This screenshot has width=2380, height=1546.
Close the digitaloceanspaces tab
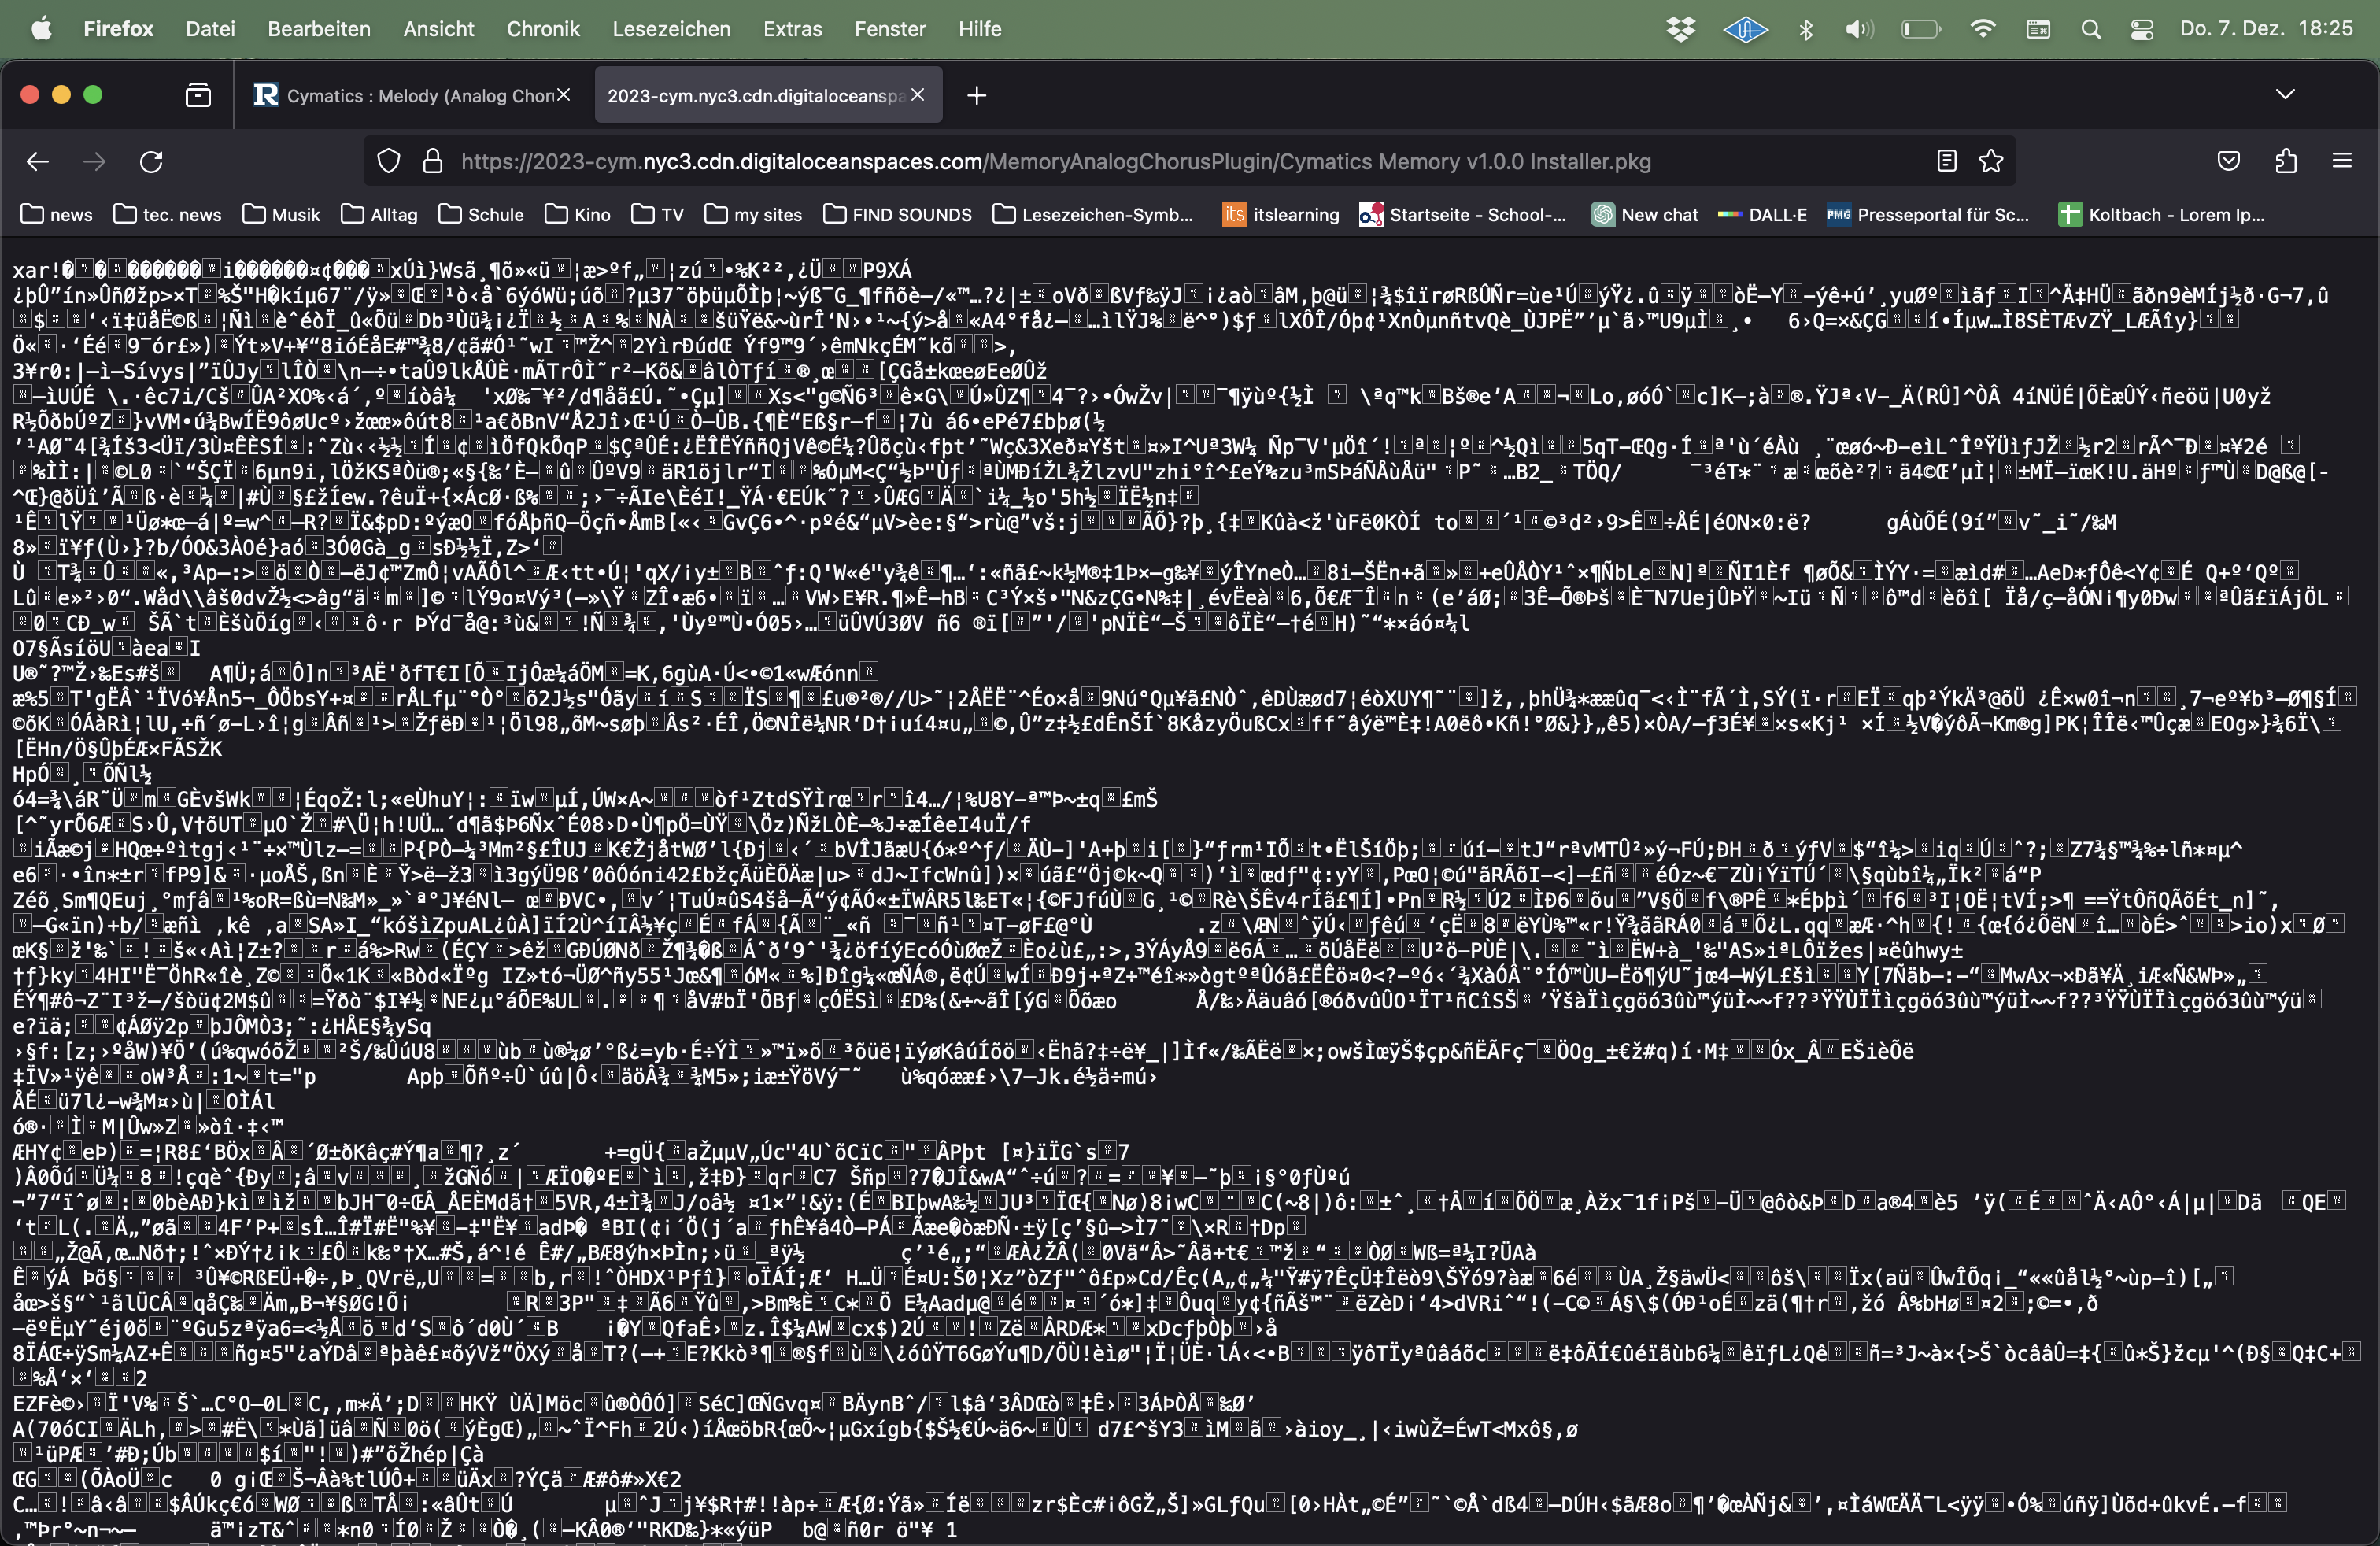click(918, 94)
